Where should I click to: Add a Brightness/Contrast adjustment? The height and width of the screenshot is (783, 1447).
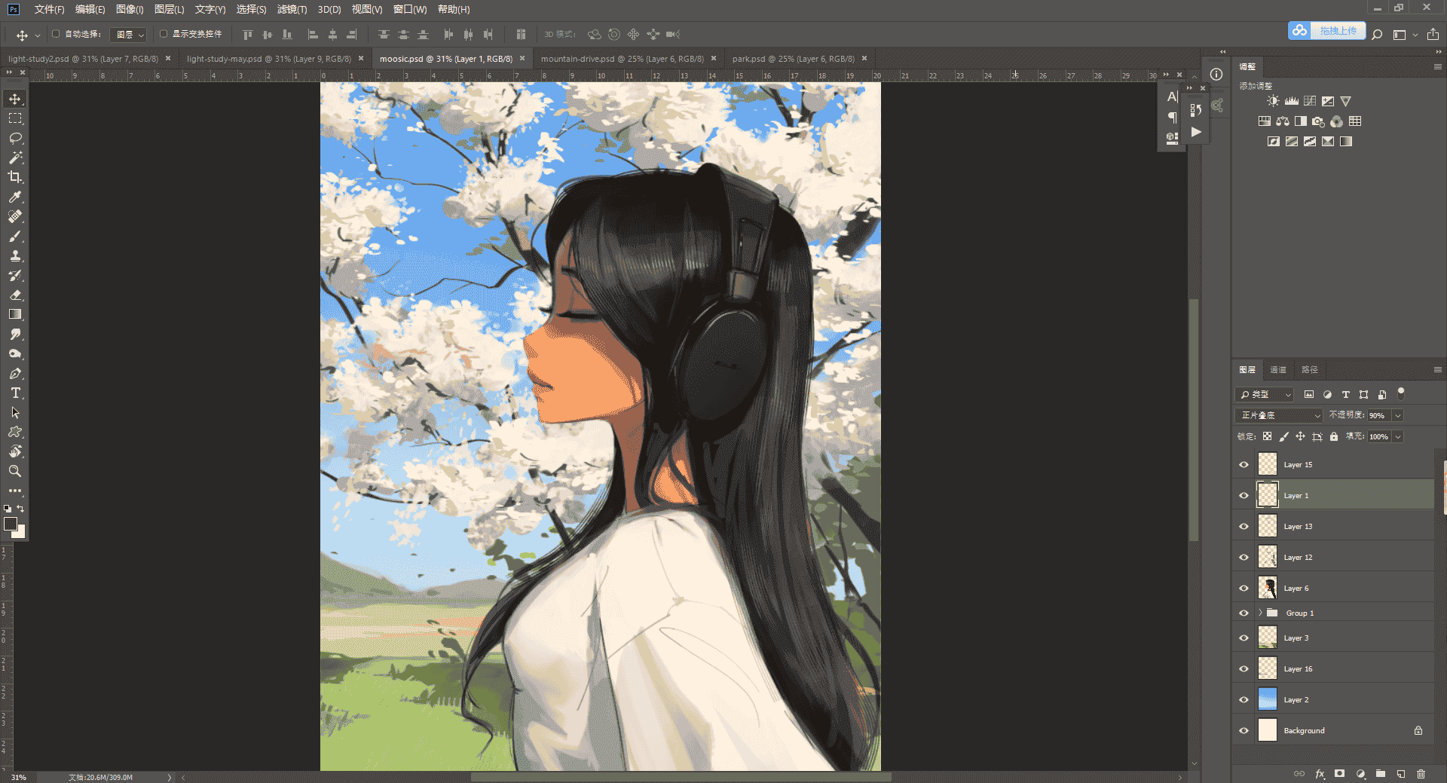(x=1273, y=101)
